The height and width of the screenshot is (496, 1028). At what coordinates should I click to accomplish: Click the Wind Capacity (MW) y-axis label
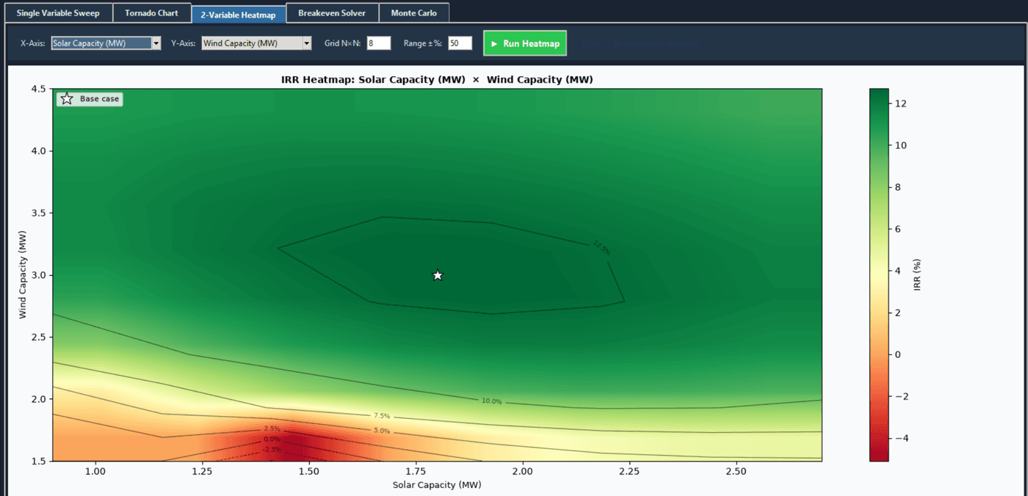[23, 275]
